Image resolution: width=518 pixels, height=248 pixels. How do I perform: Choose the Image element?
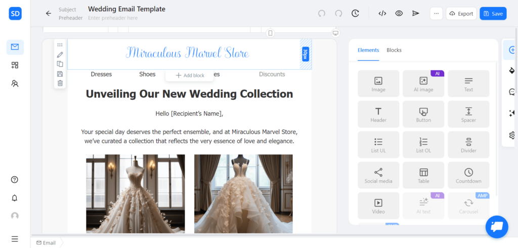378,84
